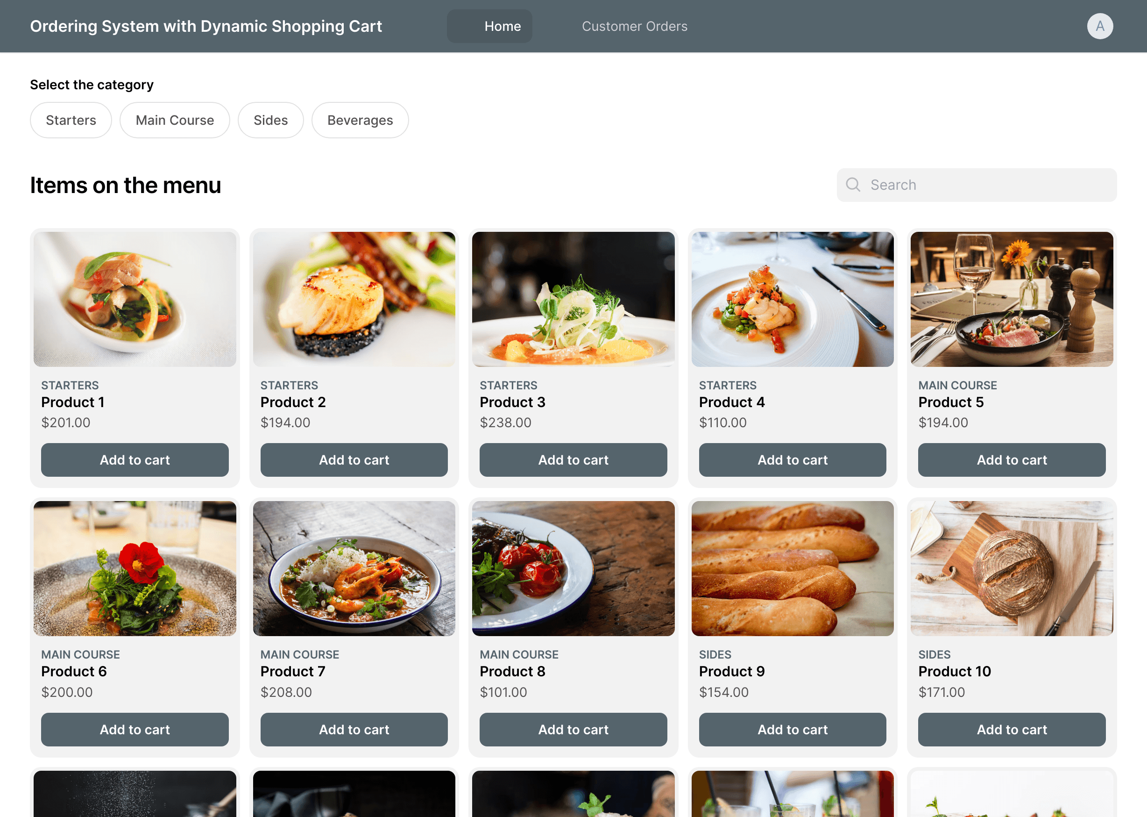
Task: Select the 'Product 8' title text
Action: [512, 671]
